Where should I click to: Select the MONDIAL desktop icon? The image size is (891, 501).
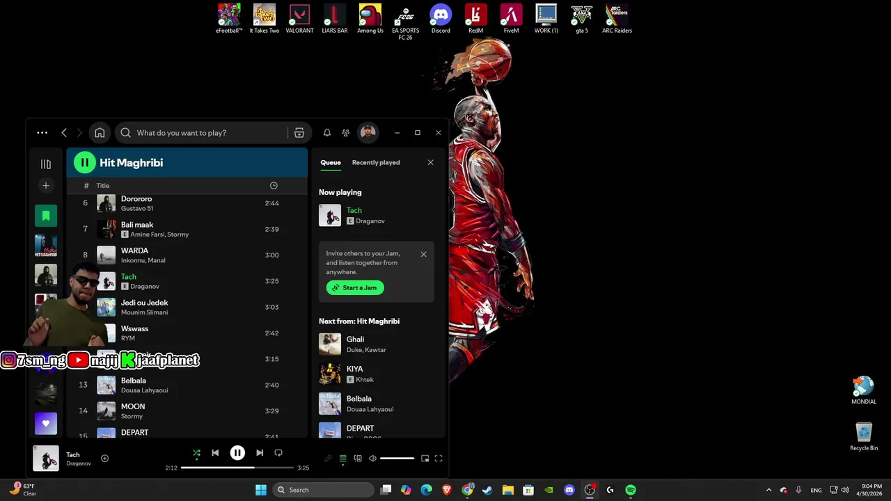[864, 390]
